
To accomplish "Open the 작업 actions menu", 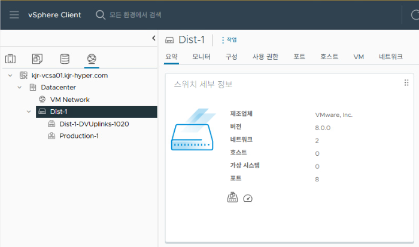I will [229, 40].
